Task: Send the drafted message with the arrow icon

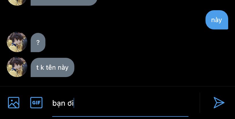Action: coord(219,103)
